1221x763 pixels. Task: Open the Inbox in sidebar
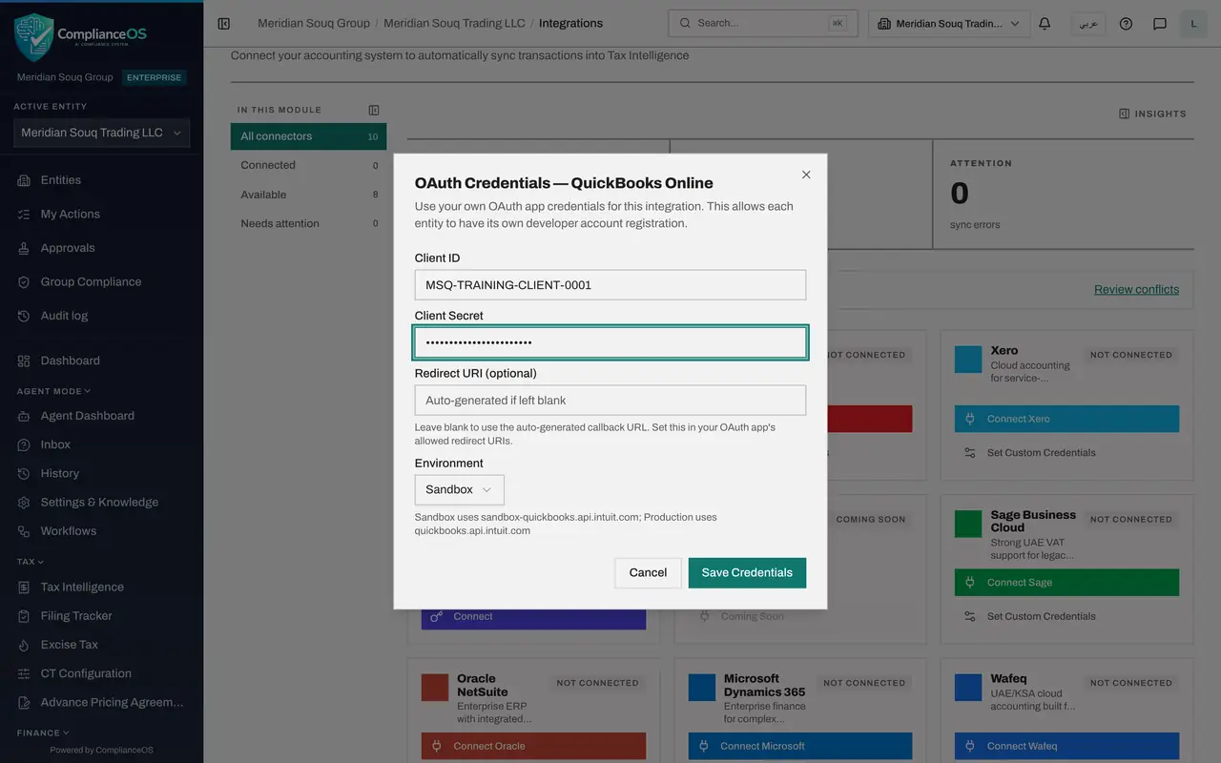(55, 444)
